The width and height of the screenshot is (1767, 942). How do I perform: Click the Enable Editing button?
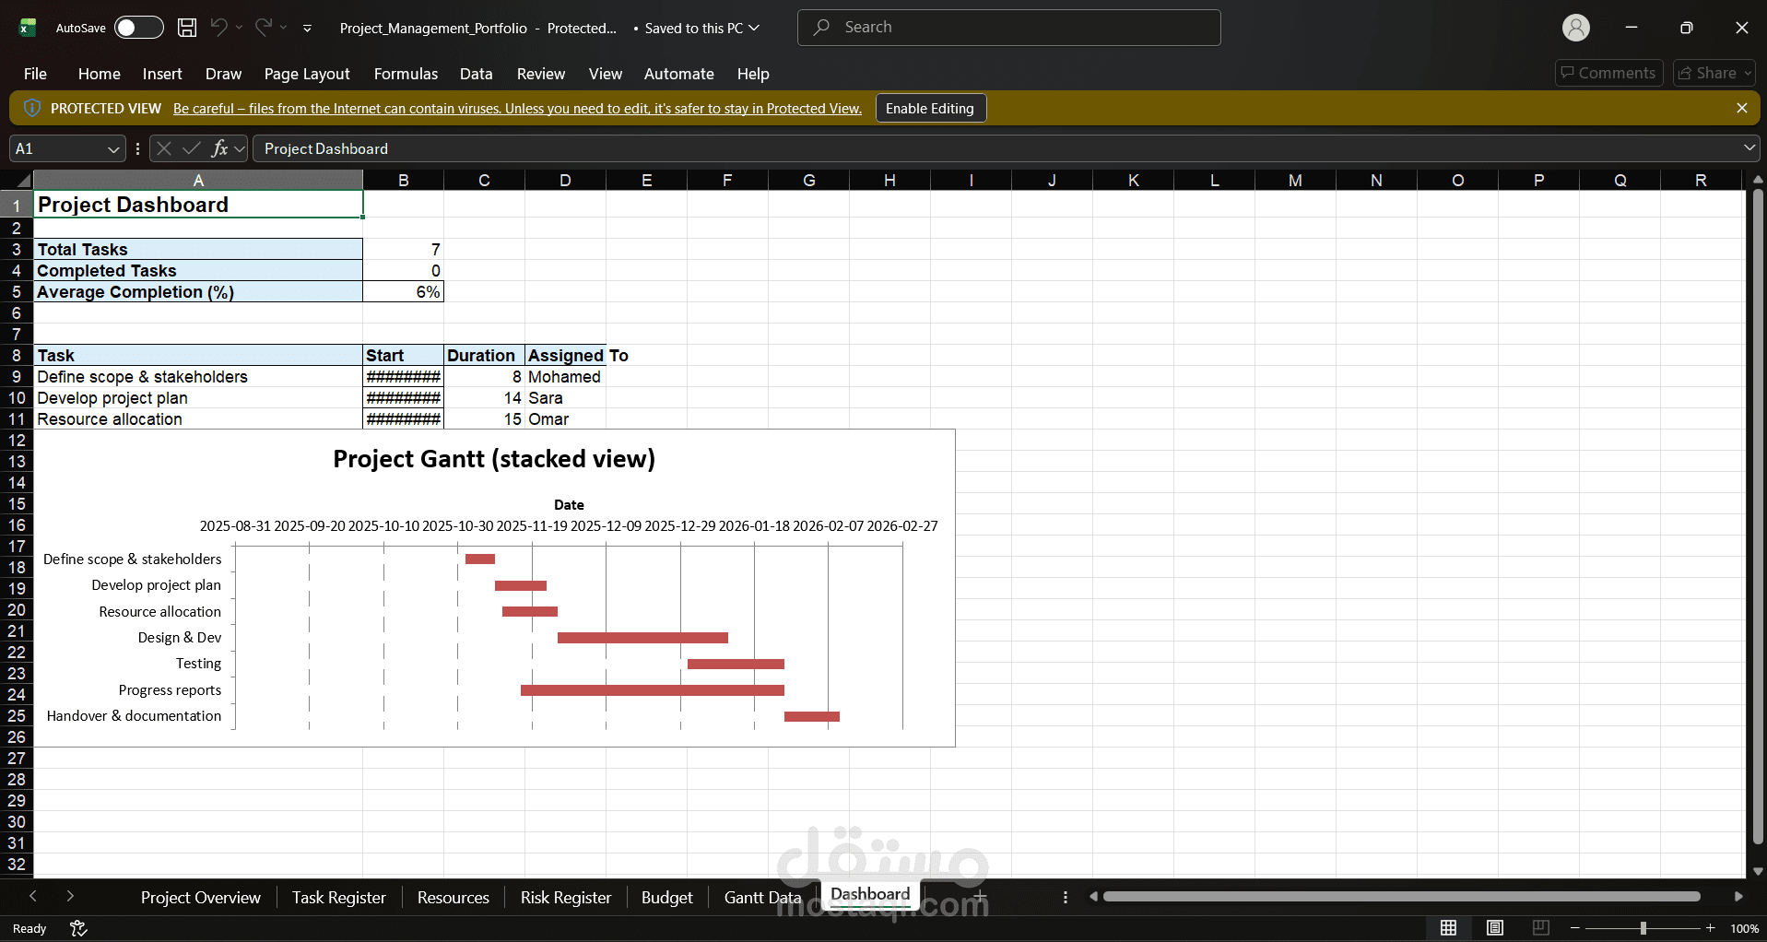(x=930, y=108)
